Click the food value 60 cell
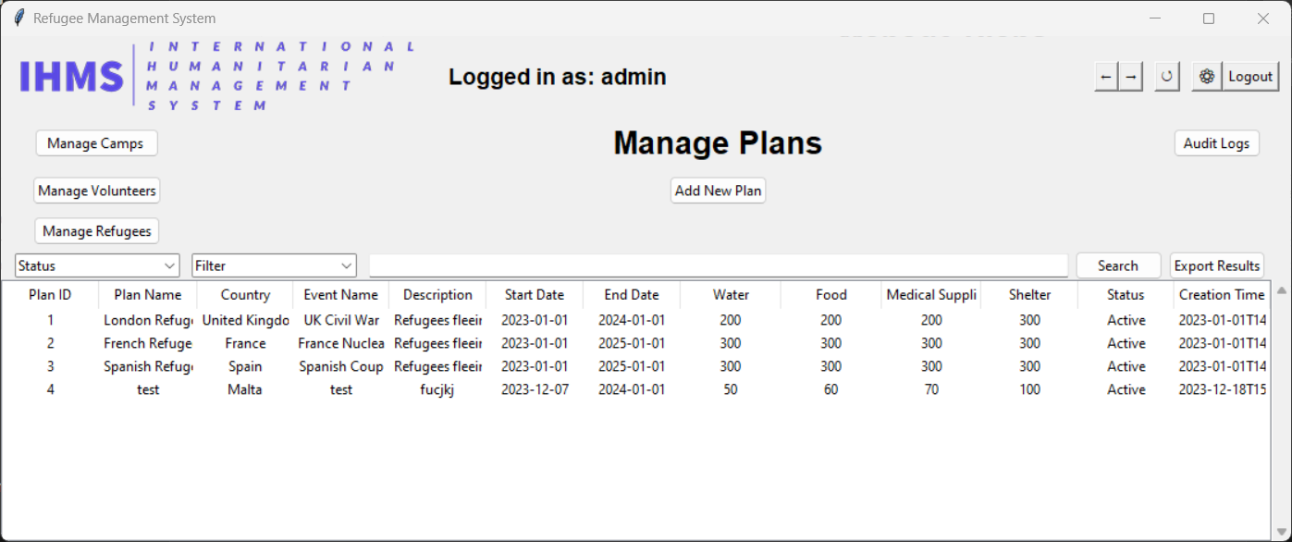 (x=831, y=389)
